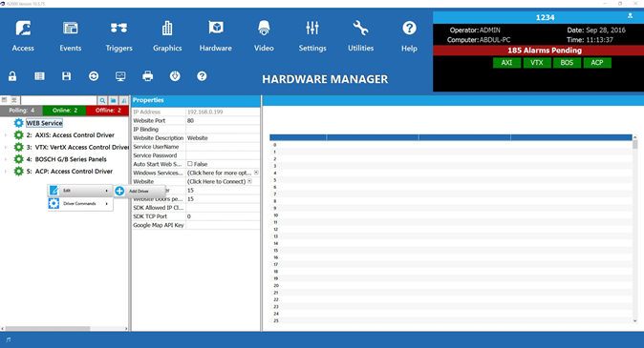
Task: Click the 185 Alarms Pending banner
Action: click(x=545, y=51)
